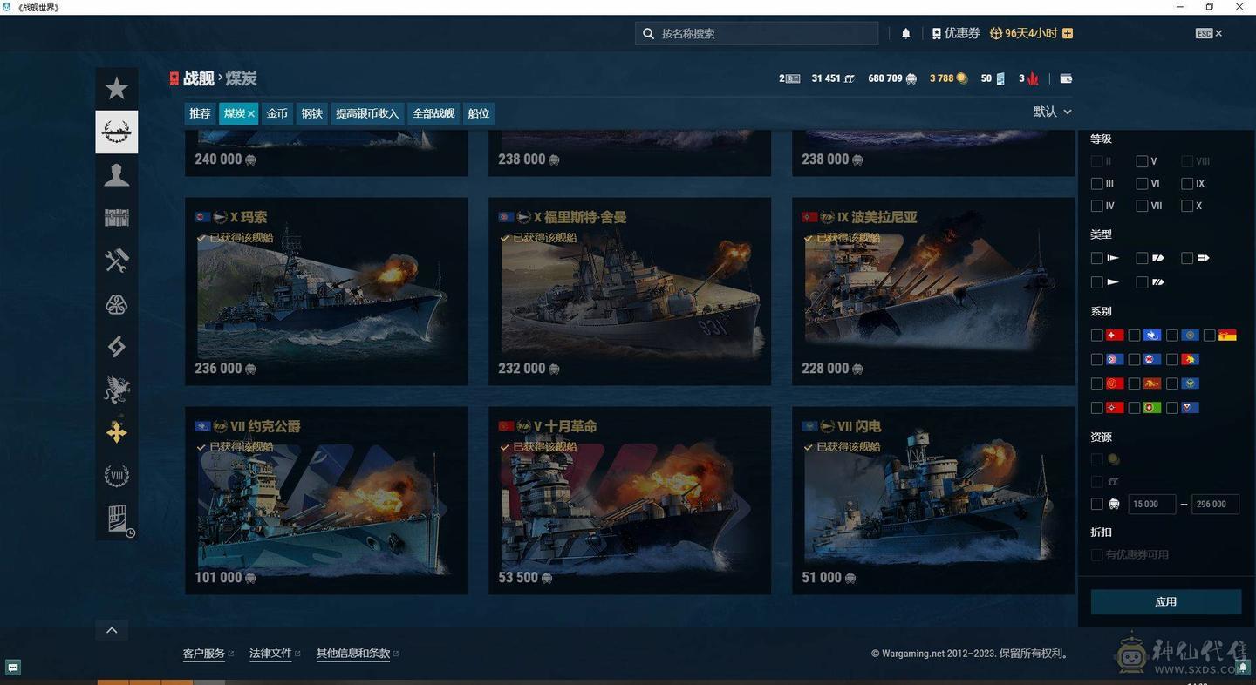Tick the first ship type checkbox under 类型

[1097, 258]
